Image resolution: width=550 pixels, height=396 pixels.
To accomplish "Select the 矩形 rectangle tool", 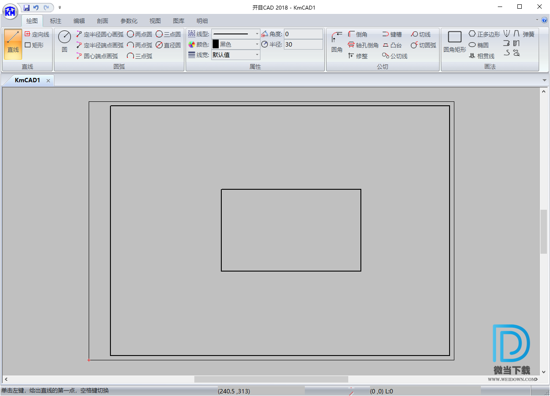I will click(x=34, y=45).
